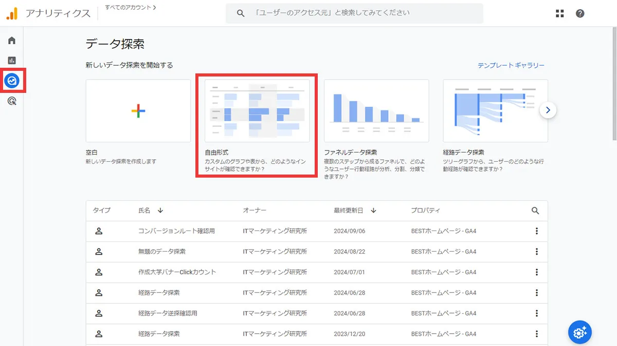
Task: Open the 自由形式 free-form template card
Action: pyautogui.click(x=257, y=111)
